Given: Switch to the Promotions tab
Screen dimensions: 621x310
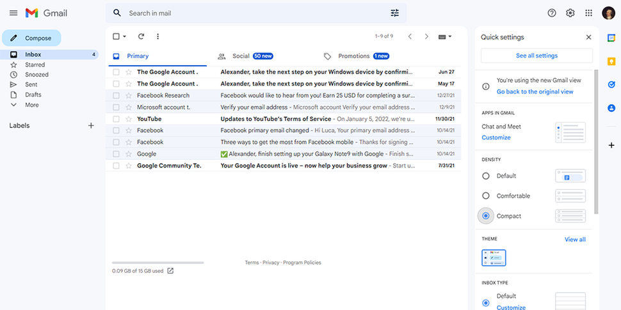Looking at the screenshot, I should click(x=356, y=56).
